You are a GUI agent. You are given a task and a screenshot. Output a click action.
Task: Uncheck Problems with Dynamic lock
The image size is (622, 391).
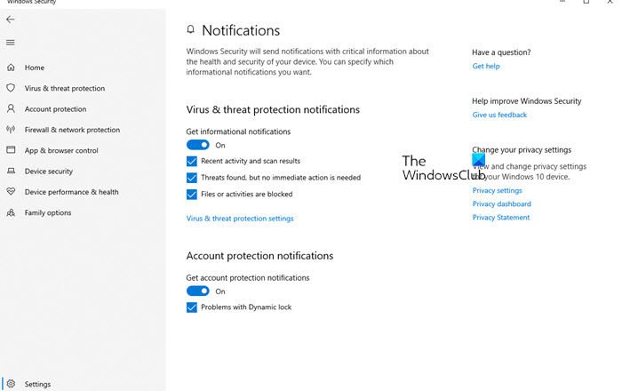pos(191,307)
